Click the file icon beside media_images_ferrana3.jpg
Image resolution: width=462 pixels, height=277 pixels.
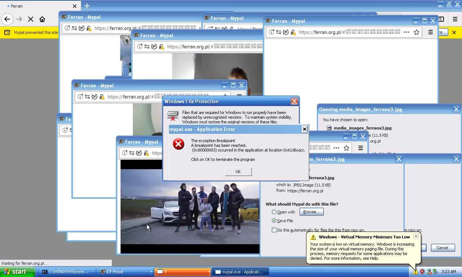(329, 128)
